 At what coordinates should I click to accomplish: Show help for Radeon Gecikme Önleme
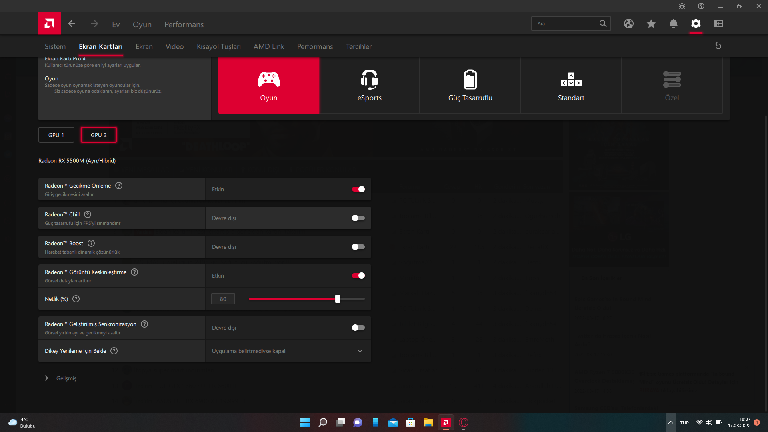[119, 186]
